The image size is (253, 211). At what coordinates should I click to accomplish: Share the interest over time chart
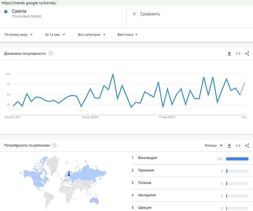point(247,54)
